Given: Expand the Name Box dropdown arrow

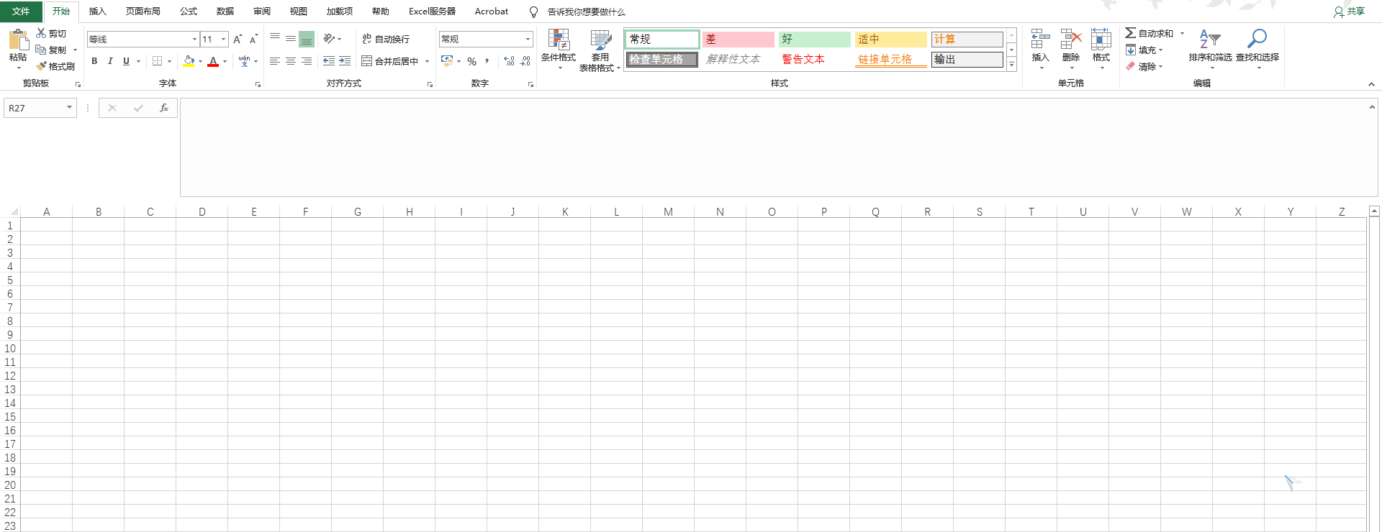Looking at the screenshot, I should (69, 108).
